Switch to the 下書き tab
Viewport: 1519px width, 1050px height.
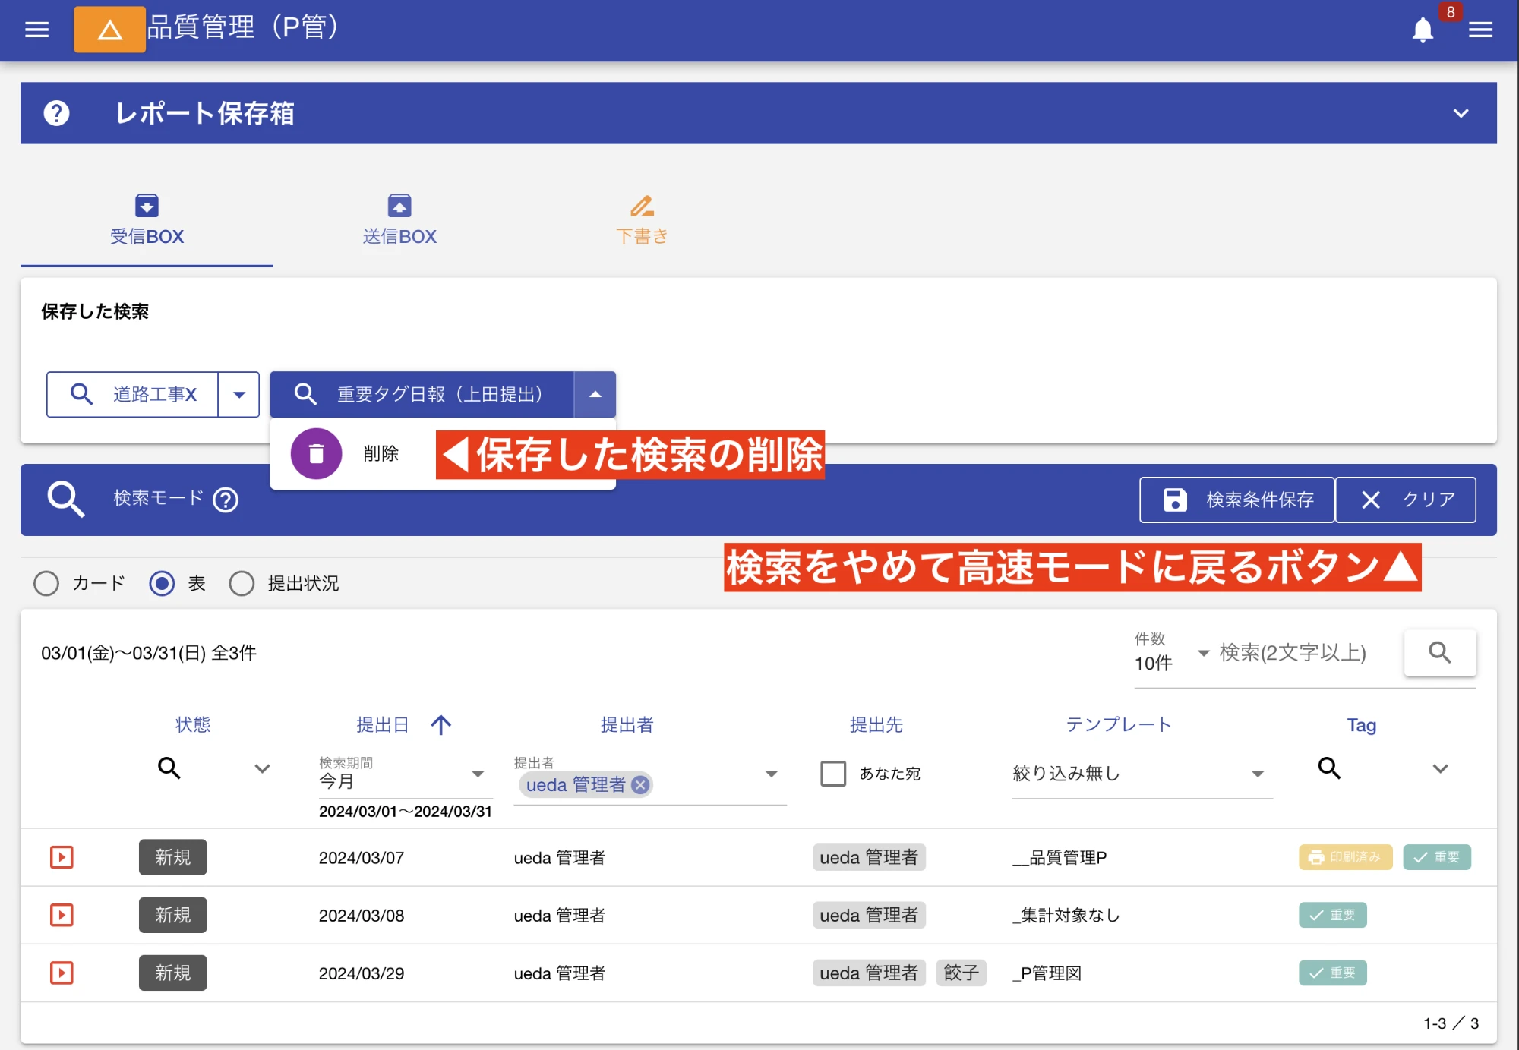[x=642, y=220]
